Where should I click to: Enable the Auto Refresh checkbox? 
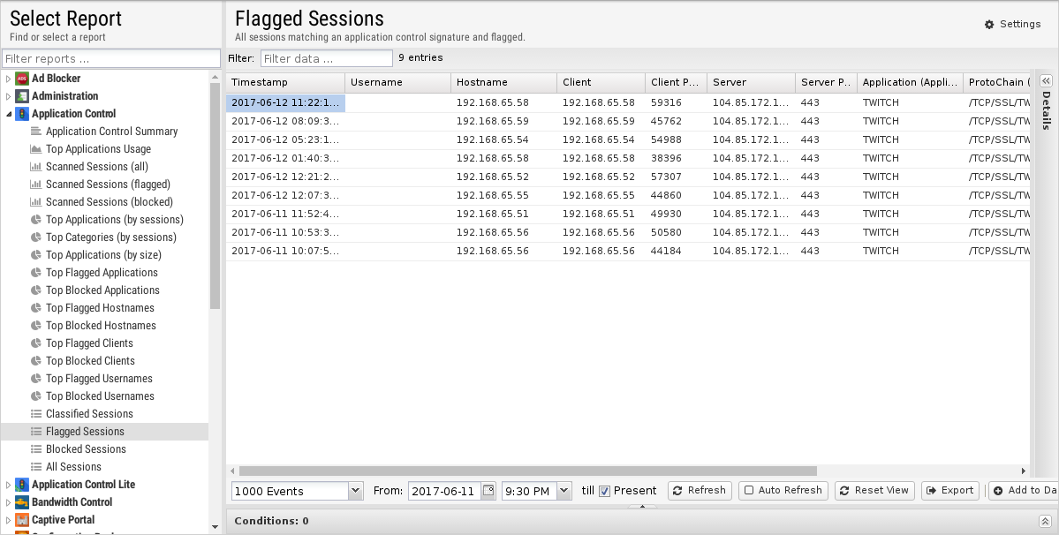(x=749, y=491)
